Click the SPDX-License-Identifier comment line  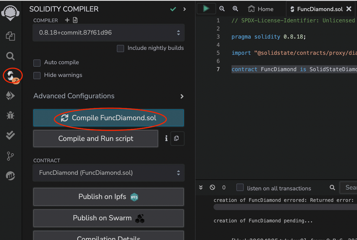293,21
